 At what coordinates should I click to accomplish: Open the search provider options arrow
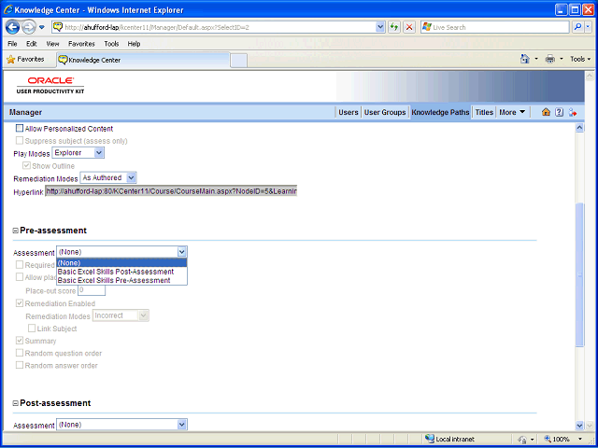[588, 27]
